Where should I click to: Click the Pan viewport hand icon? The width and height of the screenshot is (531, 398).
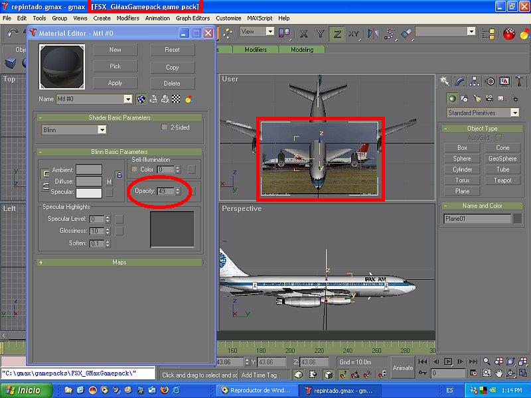[498, 373]
